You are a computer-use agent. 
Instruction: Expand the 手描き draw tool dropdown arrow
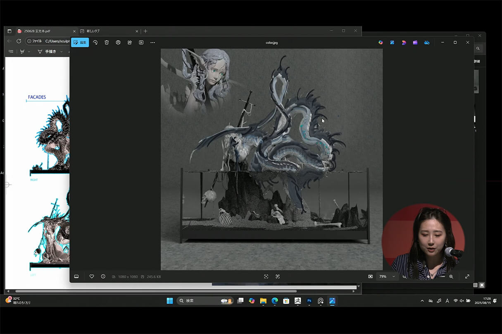pos(62,52)
